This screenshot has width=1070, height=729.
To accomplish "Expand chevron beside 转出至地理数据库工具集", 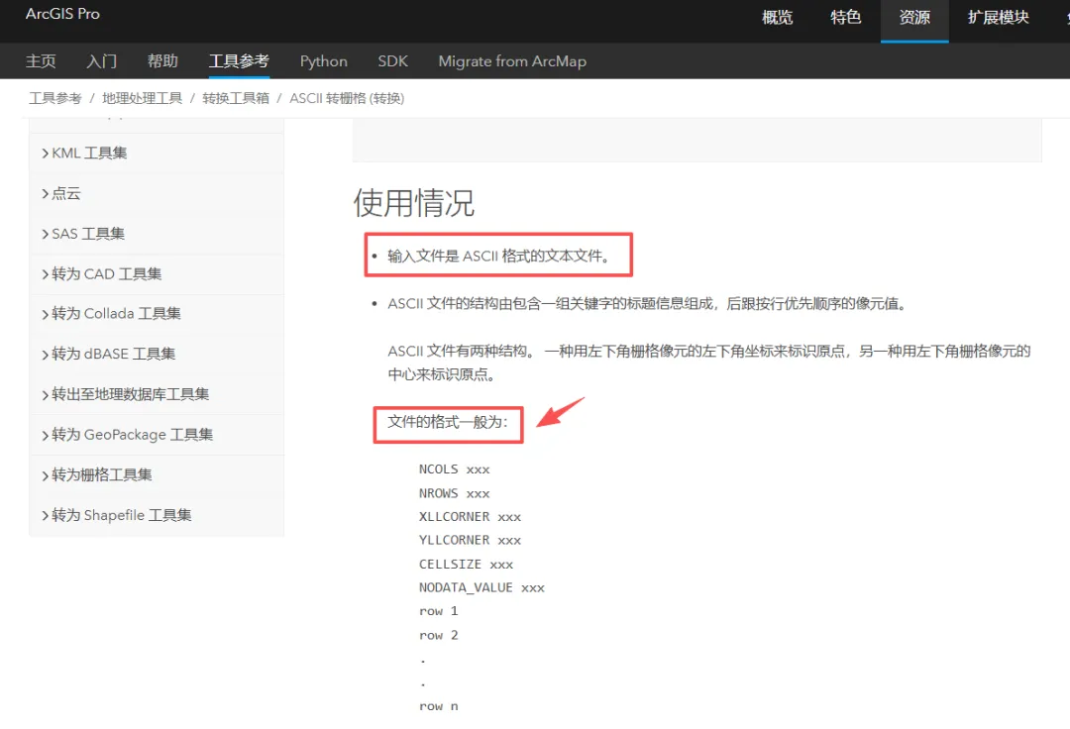I will [x=45, y=394].
